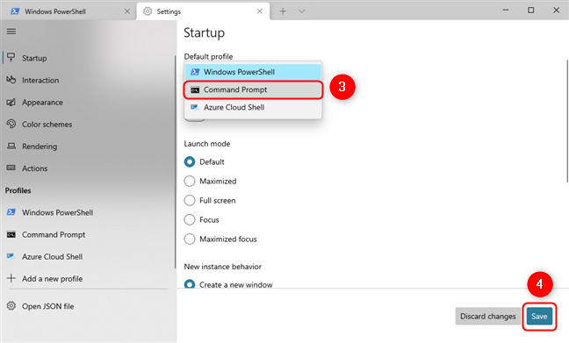Screen dimensions: 569x343
Task: Open the Color schemes settings page
Action: click(87, 125)
